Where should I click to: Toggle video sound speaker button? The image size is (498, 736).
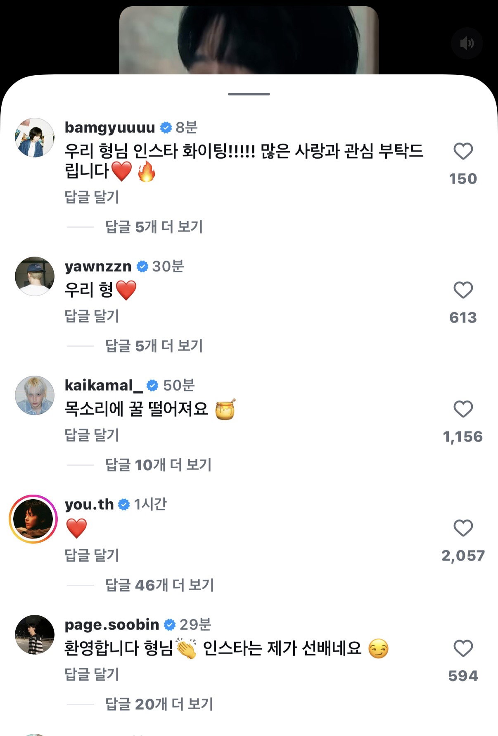(x=467, y=43)
